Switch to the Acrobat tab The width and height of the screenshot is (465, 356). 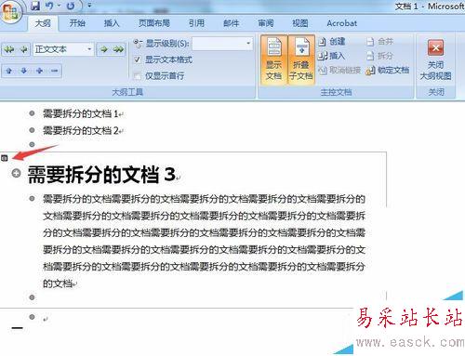[x=342, y=23]
